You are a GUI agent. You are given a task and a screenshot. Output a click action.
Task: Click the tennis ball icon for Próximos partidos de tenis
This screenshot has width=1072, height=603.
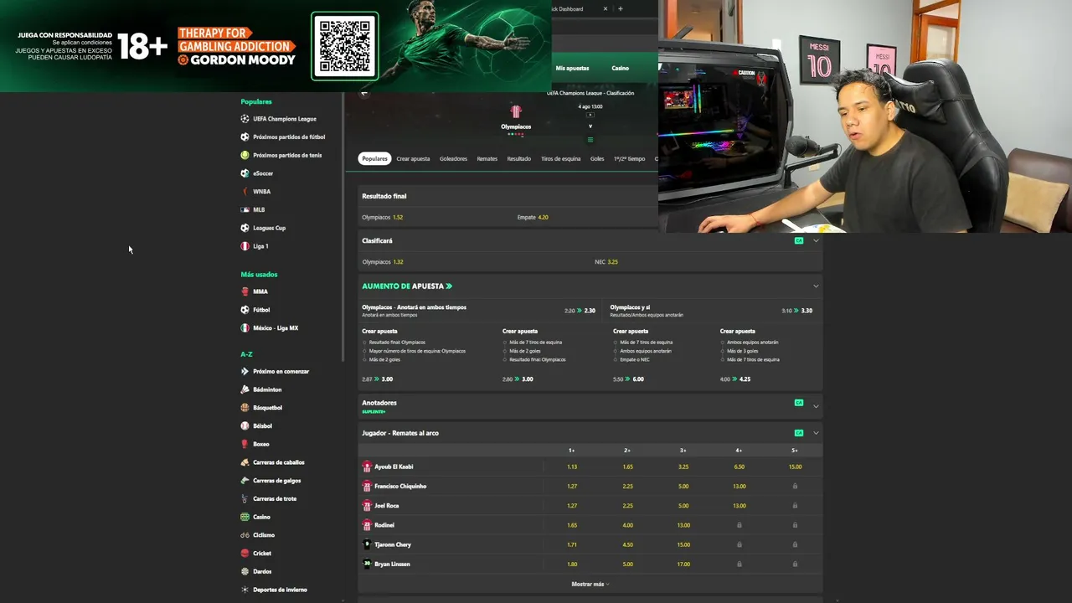pyautogui.click(x=245, y=155)
